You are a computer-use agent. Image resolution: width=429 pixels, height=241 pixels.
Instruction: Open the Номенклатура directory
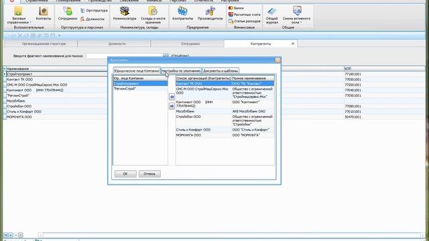pos(125,13)
